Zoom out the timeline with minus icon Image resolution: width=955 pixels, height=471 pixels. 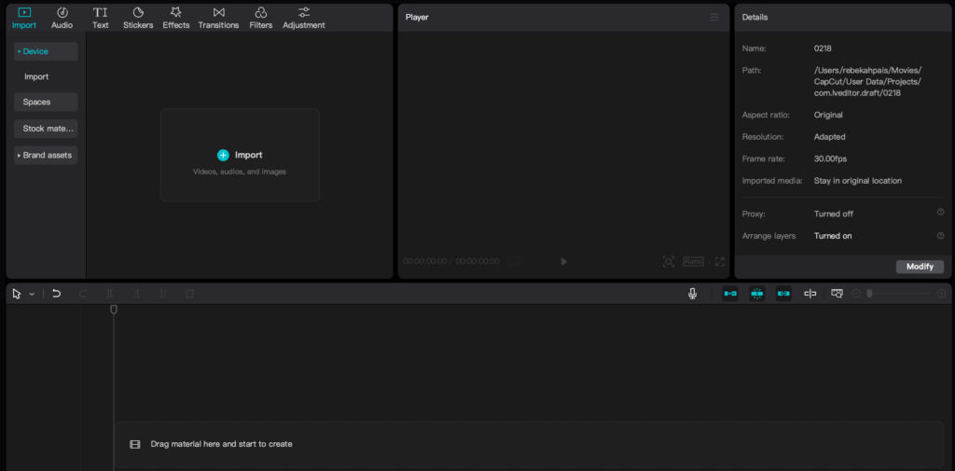(x=856, y=294)
